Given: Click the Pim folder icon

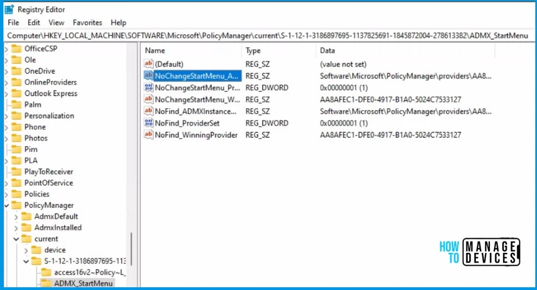Looking at the screenshot, I should tap(16, 149).
